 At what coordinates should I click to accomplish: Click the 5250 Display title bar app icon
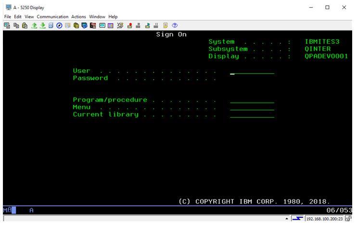[9, 8]
